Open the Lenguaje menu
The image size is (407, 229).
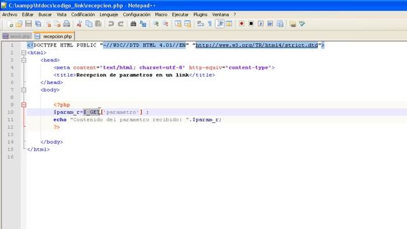tap(109, 15)
